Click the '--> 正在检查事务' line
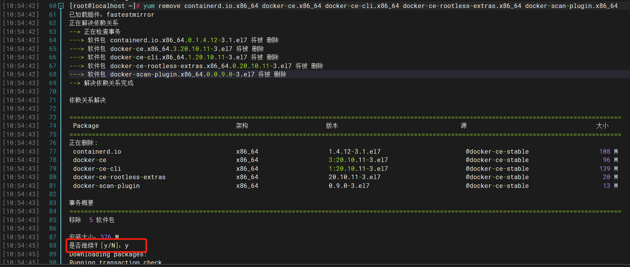This screenshot has width=630, height=267. click(95, 32)
